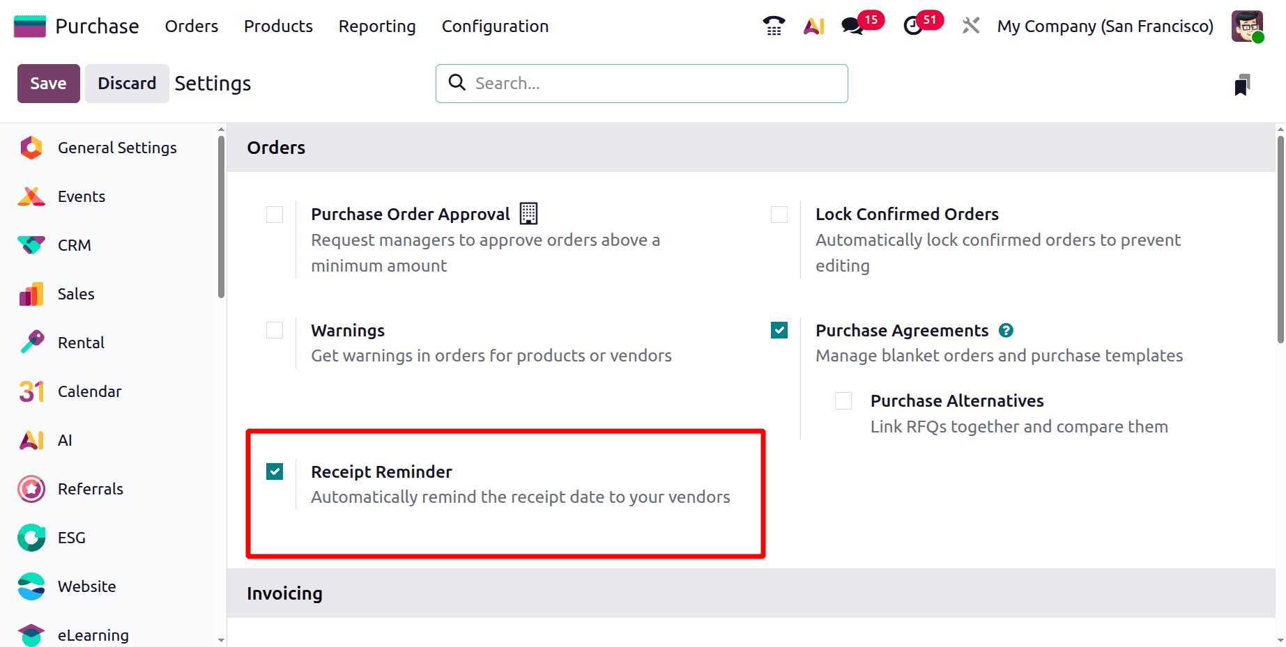Enable the Purchase Order Approval checkbox
The image size is (1286, 647).
coord(274,215)
